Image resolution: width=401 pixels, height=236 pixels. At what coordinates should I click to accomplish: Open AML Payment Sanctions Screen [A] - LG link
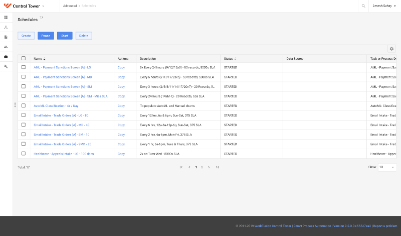click(62, 68)
